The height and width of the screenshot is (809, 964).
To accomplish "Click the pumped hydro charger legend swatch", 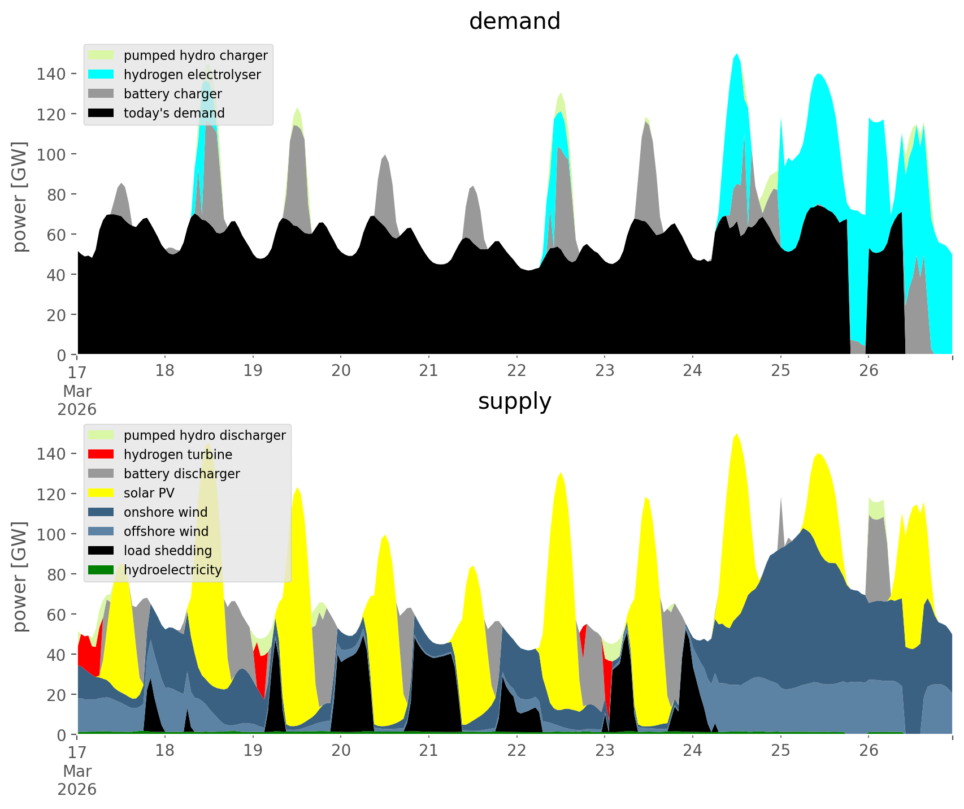I will point(101,55).
